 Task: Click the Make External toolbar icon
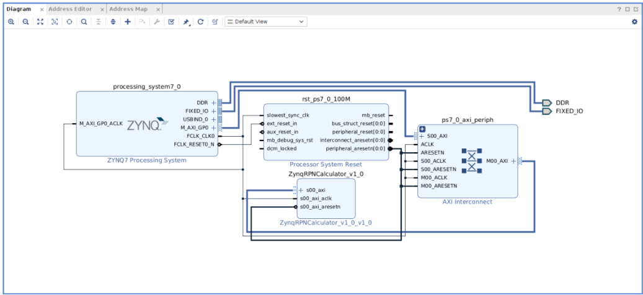tap(142, 22)
